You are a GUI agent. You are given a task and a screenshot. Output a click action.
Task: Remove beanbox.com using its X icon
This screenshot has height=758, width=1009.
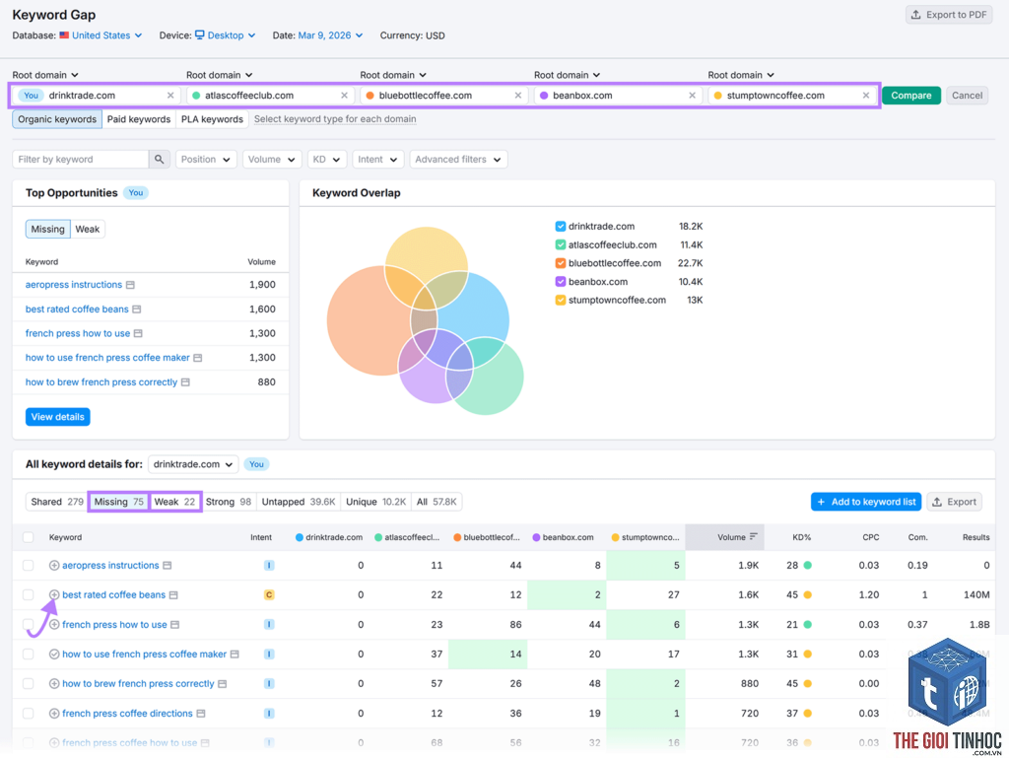pos(693,96)
